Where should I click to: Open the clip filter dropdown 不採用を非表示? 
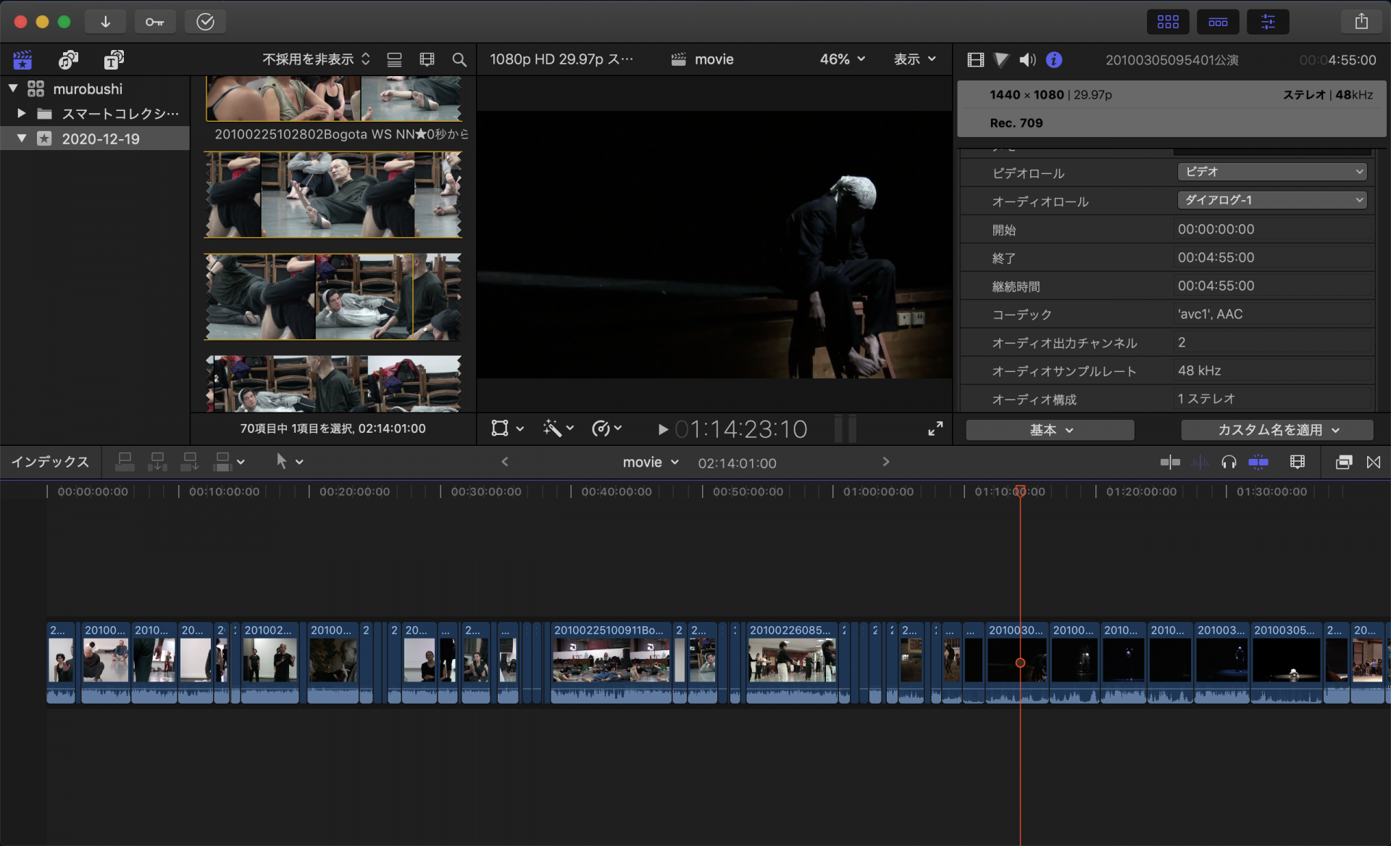[x=316, y=59]
